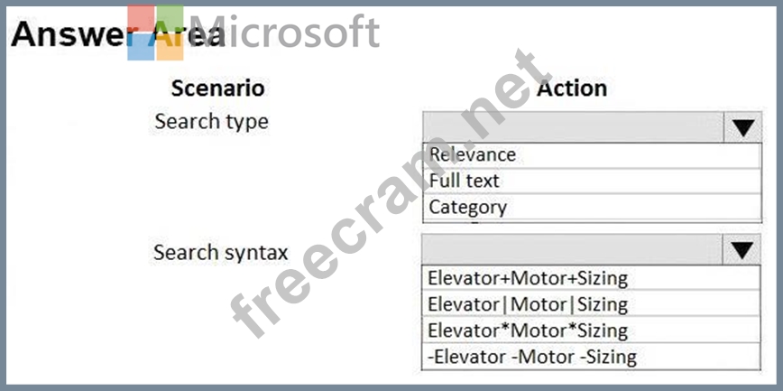Click the Microsoft wordmark text
This screenshot has height=391, width=783.
(285, 33)
